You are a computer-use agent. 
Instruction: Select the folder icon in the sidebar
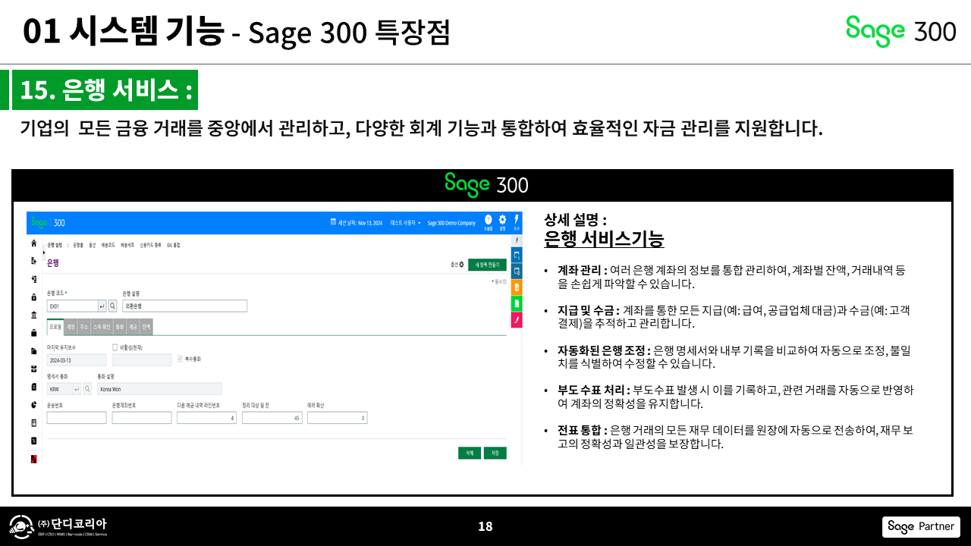[33, 351]
